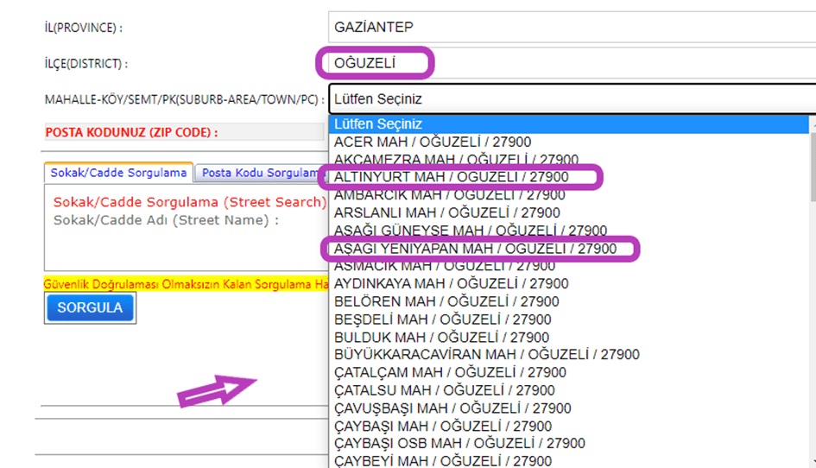
Task: Choose AŞAĞI YENİYAPAN MAH from list
Action: pyautogui.click(x=475, y=249)
